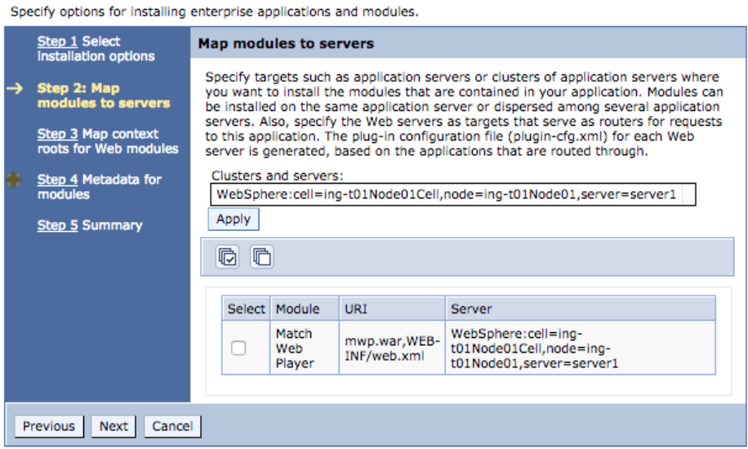The height and width of the screenshot is (449, 748).
Task: Click the URI column header
Action: [x=392, y=309]
